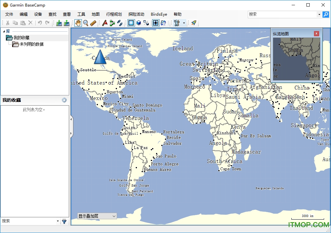The height and width of the screenshot is (233, 331).
Task: Click the gear icon beside 我的收藏
Action: tap(64, 100)
